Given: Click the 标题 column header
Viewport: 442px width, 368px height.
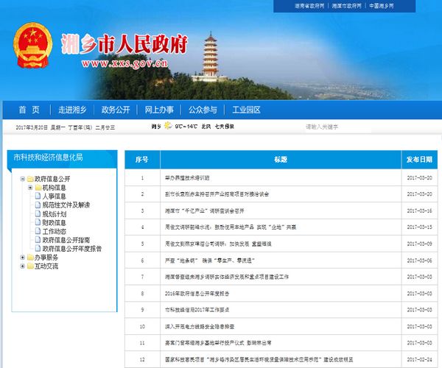Looking at the screenshot, I should pos(281,160).
